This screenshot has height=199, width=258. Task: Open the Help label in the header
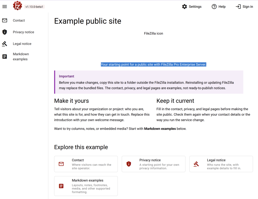pyautogui.click(x=222, y=7)
